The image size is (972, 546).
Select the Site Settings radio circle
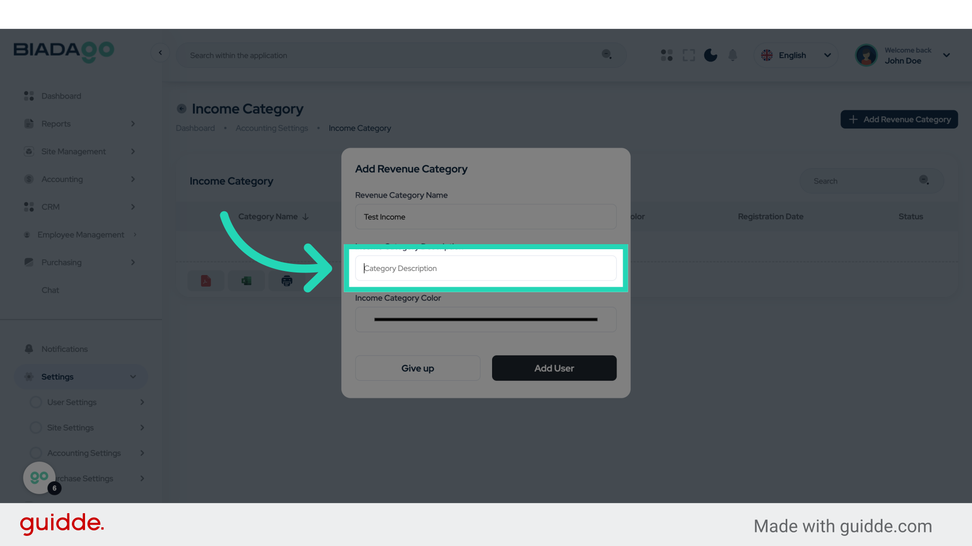coord(35,428)
